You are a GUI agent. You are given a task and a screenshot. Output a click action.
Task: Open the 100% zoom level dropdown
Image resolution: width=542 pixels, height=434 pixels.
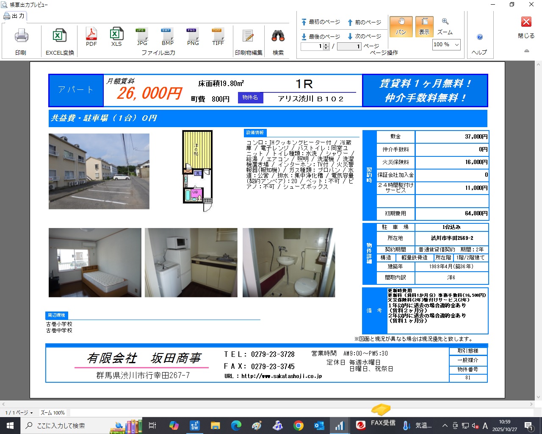457,45
